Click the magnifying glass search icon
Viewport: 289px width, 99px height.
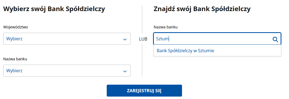tap(275, 39)
